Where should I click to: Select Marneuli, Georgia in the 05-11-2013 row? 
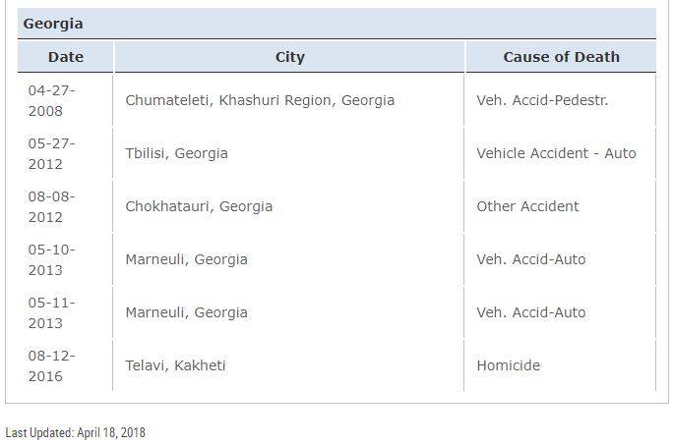click(186, 312)
